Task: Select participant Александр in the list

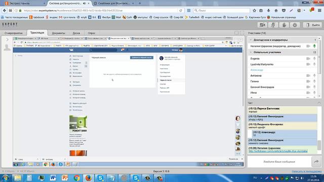Action: point(257,70)
